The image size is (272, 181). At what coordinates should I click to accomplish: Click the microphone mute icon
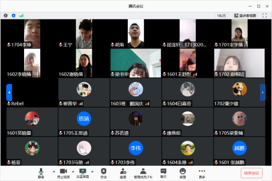click(x=41, y=171)
